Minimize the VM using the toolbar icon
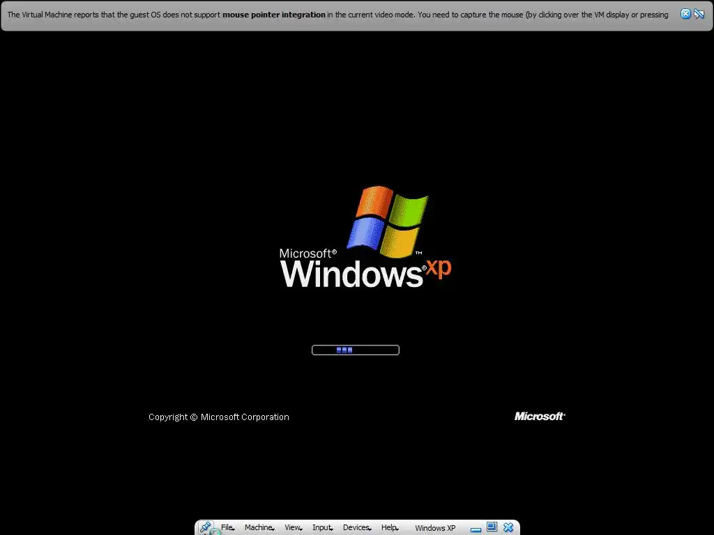The width and height of the screenshot is (714, 535). coord(476,529)
